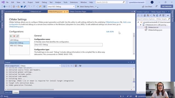The width and height of the screenshot is (175, 98).
Task: Click the Save All icon
Action: click(x=25, y=7)
